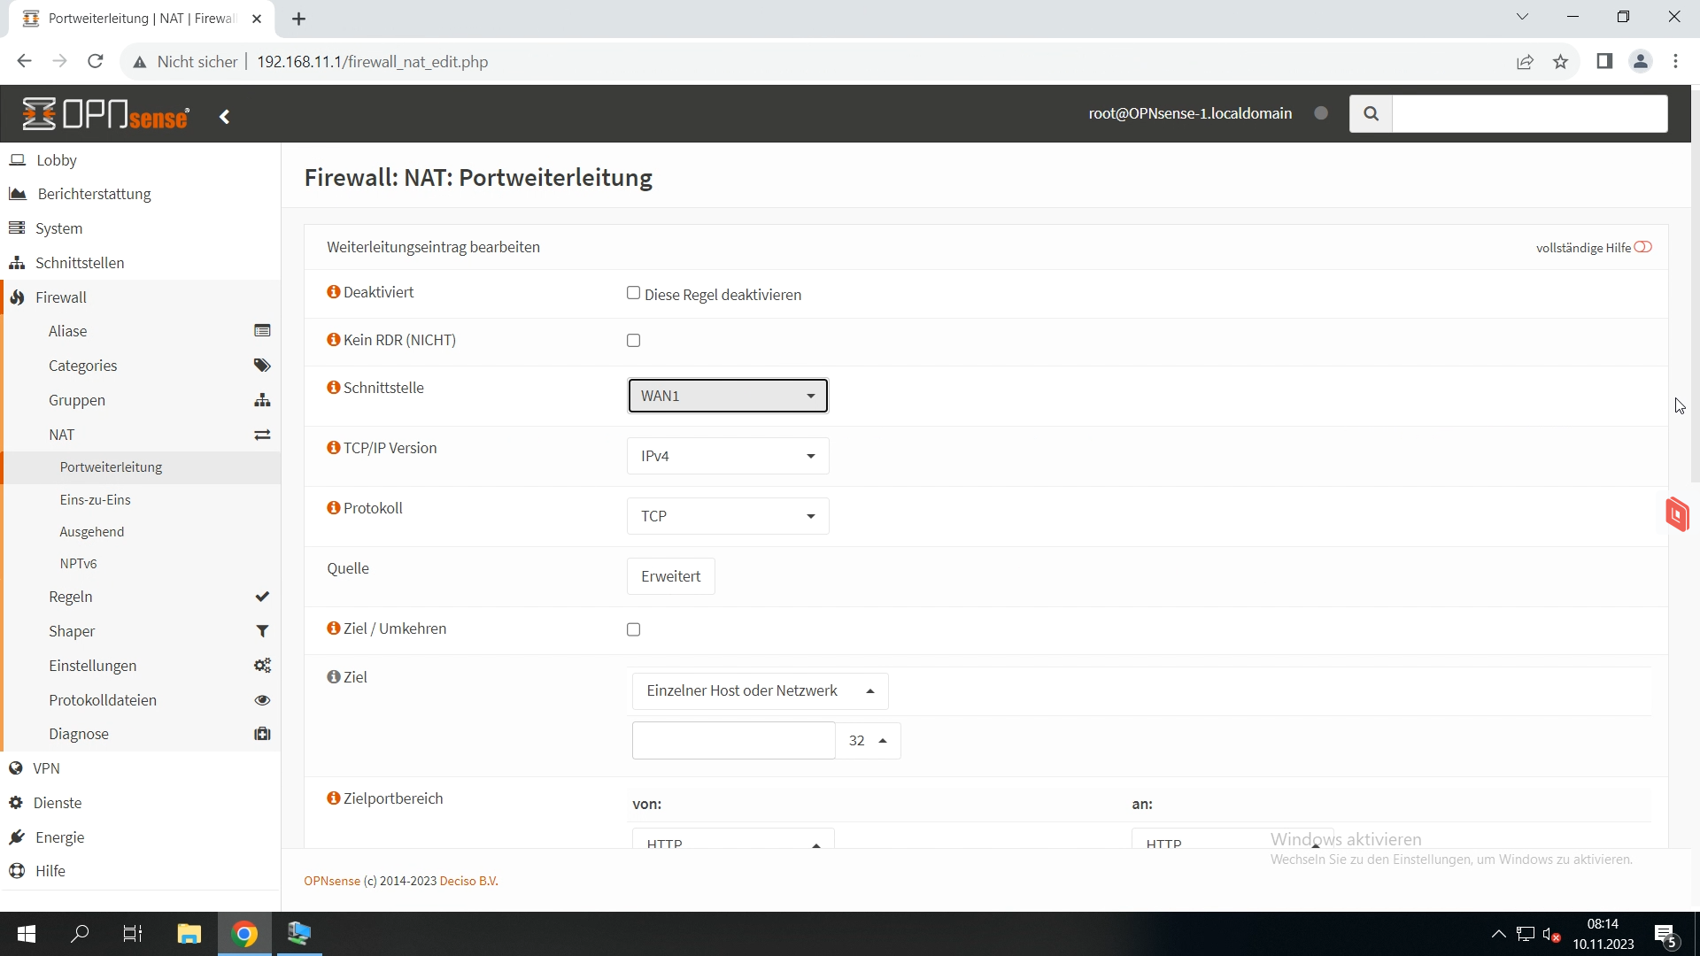This screenshot has height=956, width=1700.
Task: Click the Diagnose medkit icon
Action: [x=262, y=734]
